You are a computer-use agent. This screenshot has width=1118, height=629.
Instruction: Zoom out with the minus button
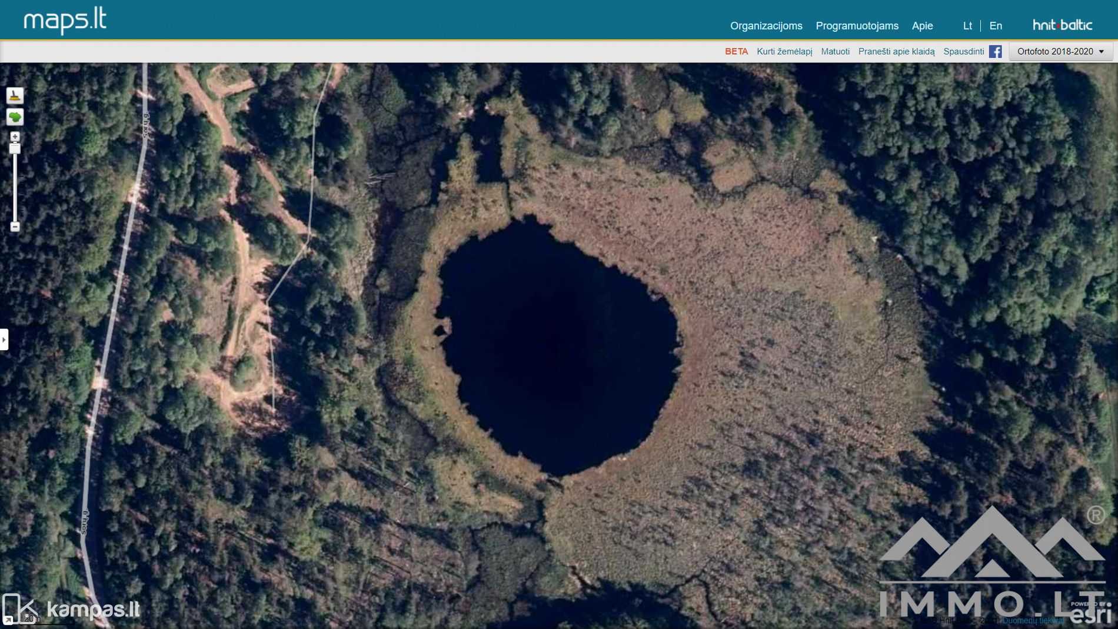point(15,227)
